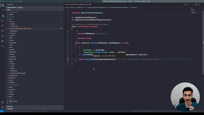Open the Source Control view
The height and width of the screenshot is (115, 204).
pyautogui.click(x=3, y=15)
